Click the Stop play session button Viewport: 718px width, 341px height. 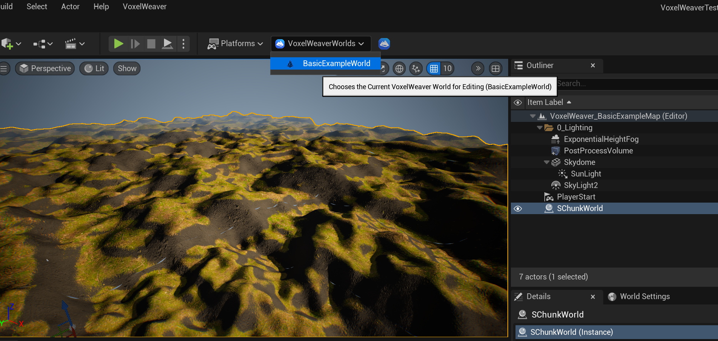tap(151, 44)
